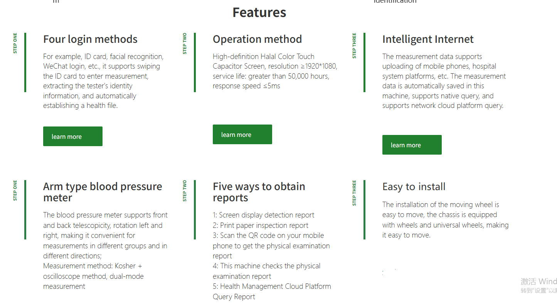557x305 pixels.
Task: Select the Easy to install heading
Action: tap(414, 187)
